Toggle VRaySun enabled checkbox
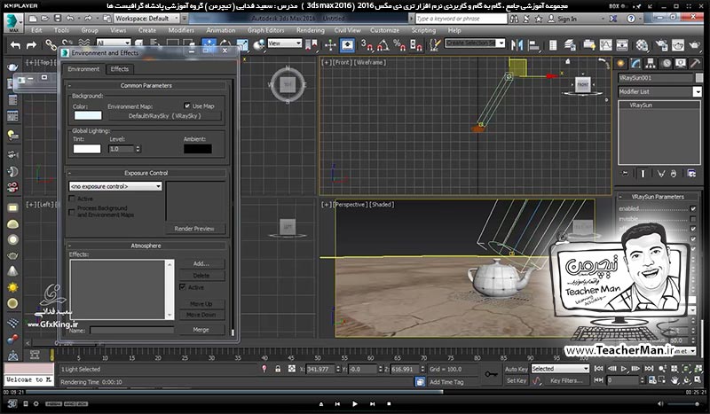Viewport: 710px width, 414px height. point(693,208)
